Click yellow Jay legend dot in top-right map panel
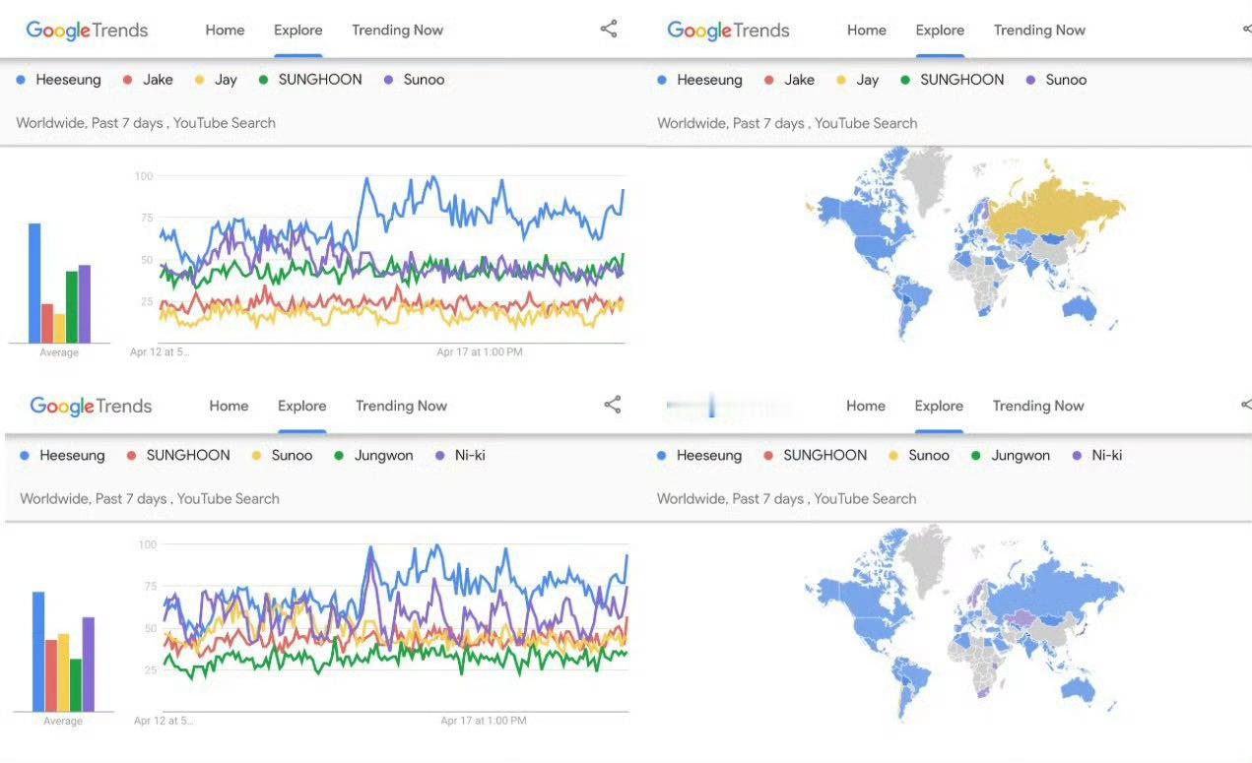 pyautogui.click(x=840, y=80)
